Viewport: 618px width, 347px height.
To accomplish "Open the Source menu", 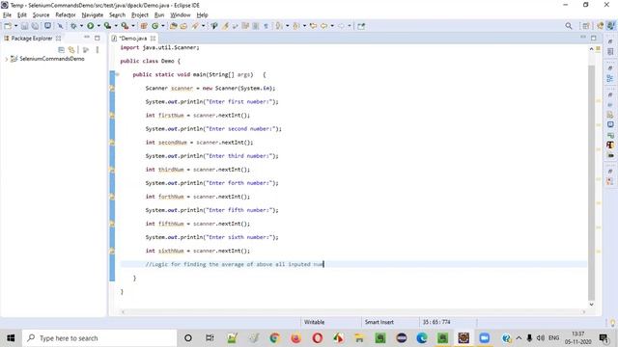I will click(x=41, y=15).
